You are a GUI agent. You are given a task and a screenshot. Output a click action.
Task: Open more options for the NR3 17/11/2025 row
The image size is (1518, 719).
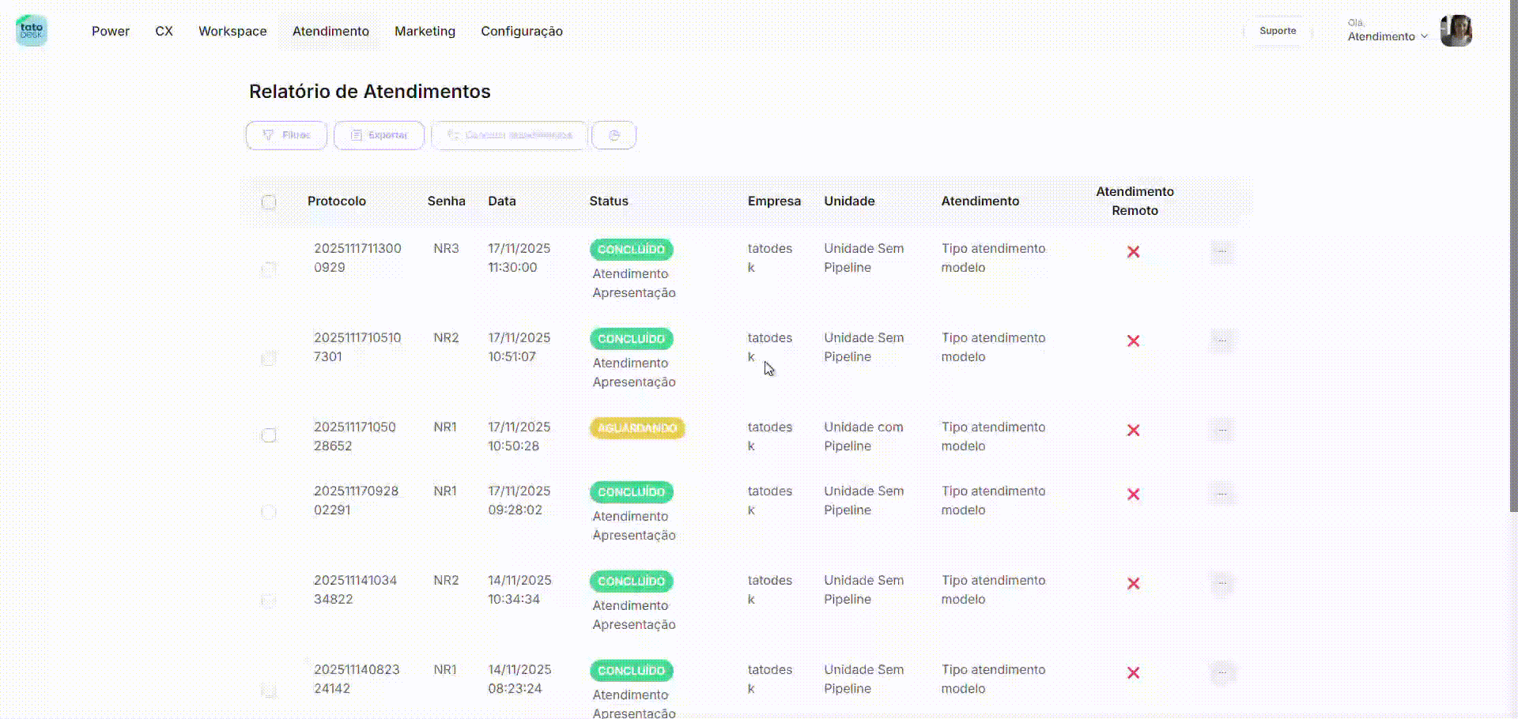pyautogui.click(x=1222, y=251)
